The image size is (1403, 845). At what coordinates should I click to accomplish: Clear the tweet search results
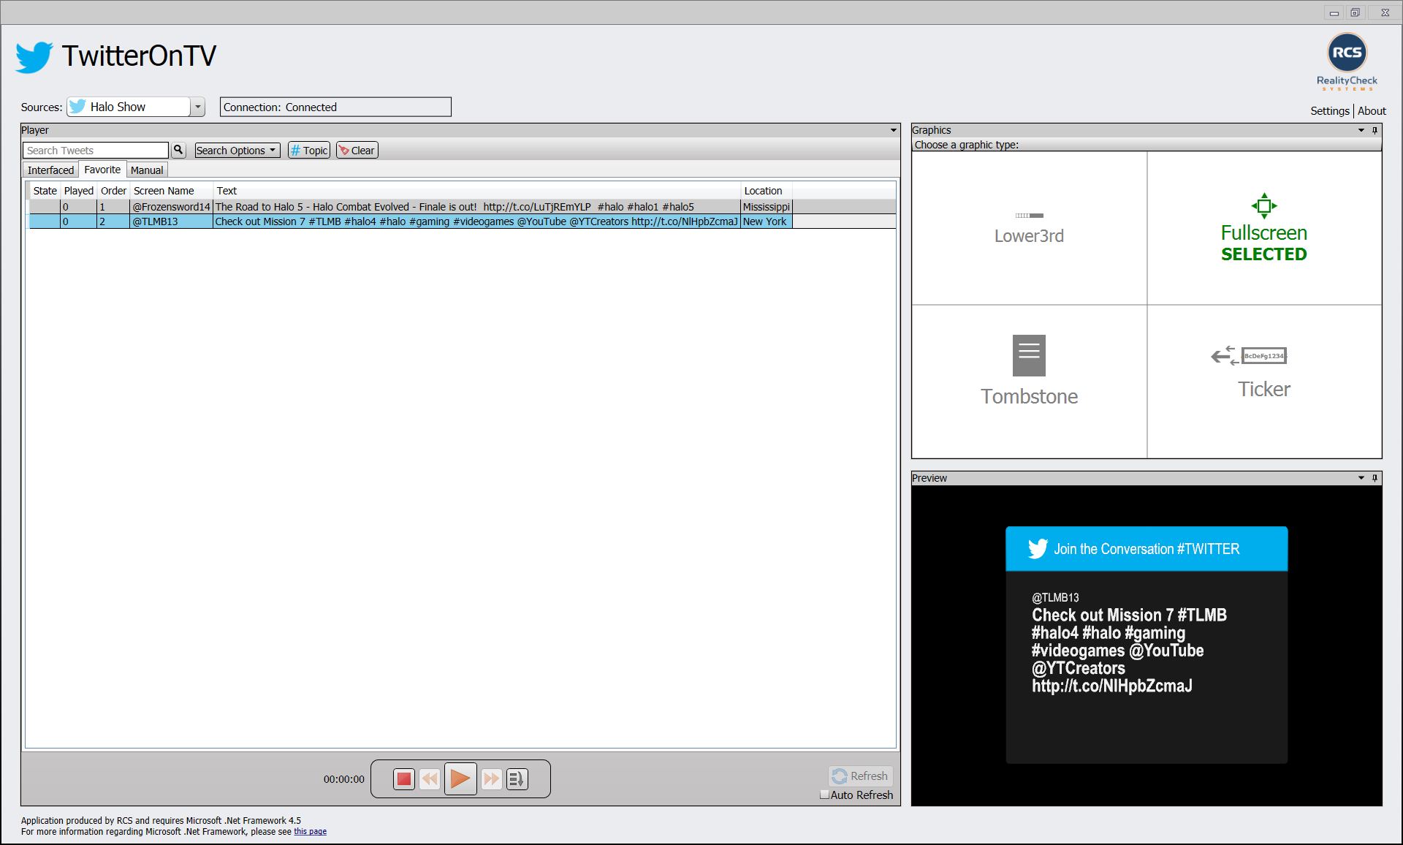[x=357, y=150]
